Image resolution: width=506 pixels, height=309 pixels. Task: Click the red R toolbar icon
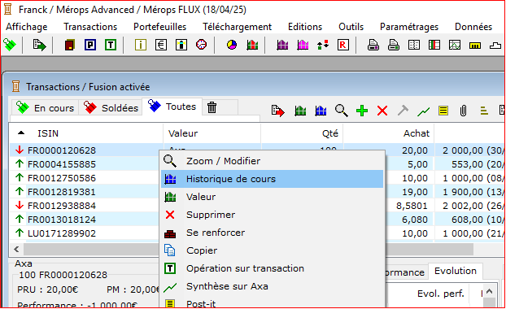343,45
